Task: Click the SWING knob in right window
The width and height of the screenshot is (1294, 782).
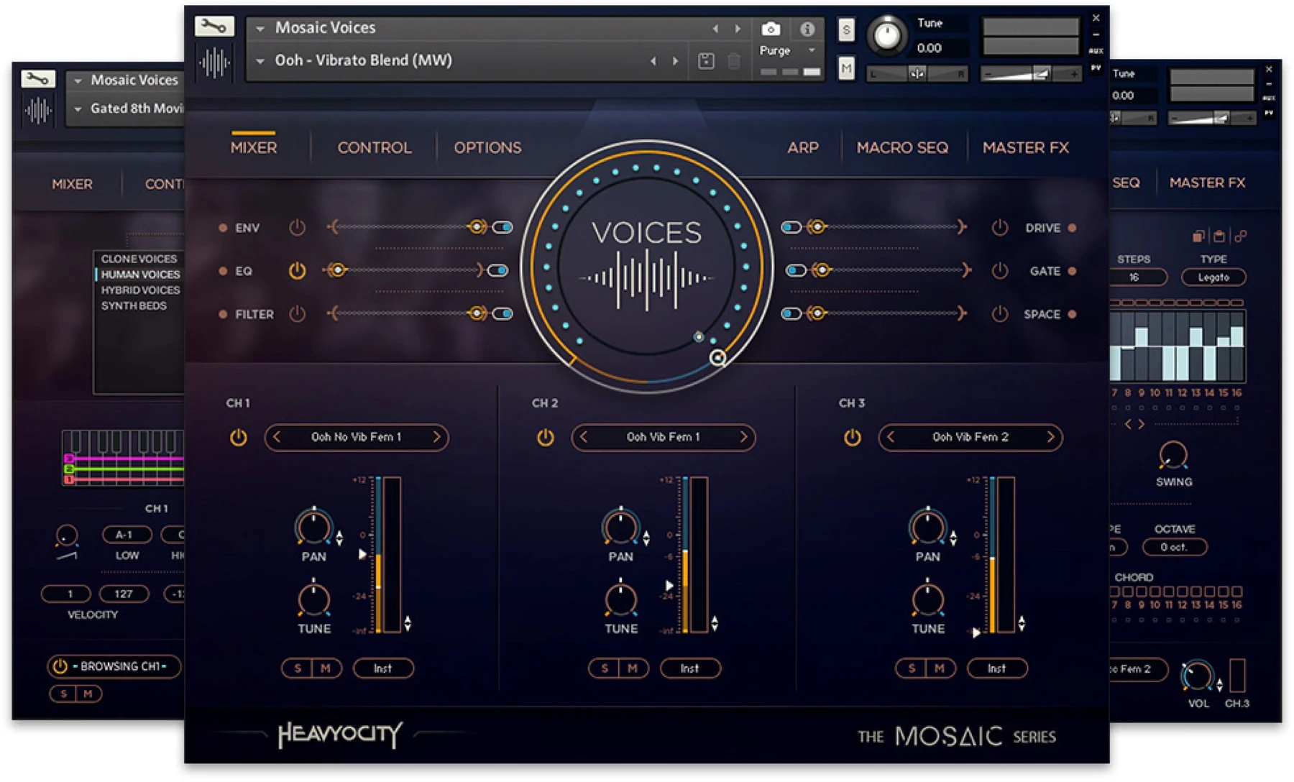Action: pyautogui.click(x=1173, y=456)
